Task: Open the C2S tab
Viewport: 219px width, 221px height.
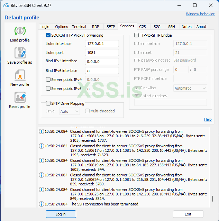Action: point(143,27)
